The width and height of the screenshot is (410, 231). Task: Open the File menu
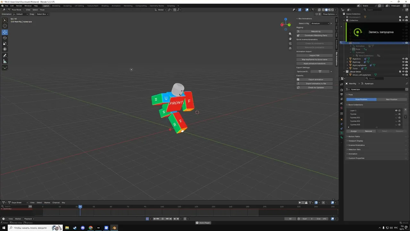[6, 6]
